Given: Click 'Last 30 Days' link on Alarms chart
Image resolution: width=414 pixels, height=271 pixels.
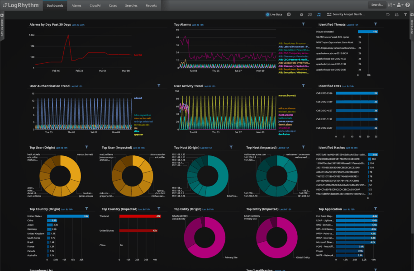Looking at the screenshot, I should [x=76, y=24].
